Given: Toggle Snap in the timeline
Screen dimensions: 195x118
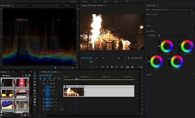Looking at the screenshot, I should (x=45, y=78).
